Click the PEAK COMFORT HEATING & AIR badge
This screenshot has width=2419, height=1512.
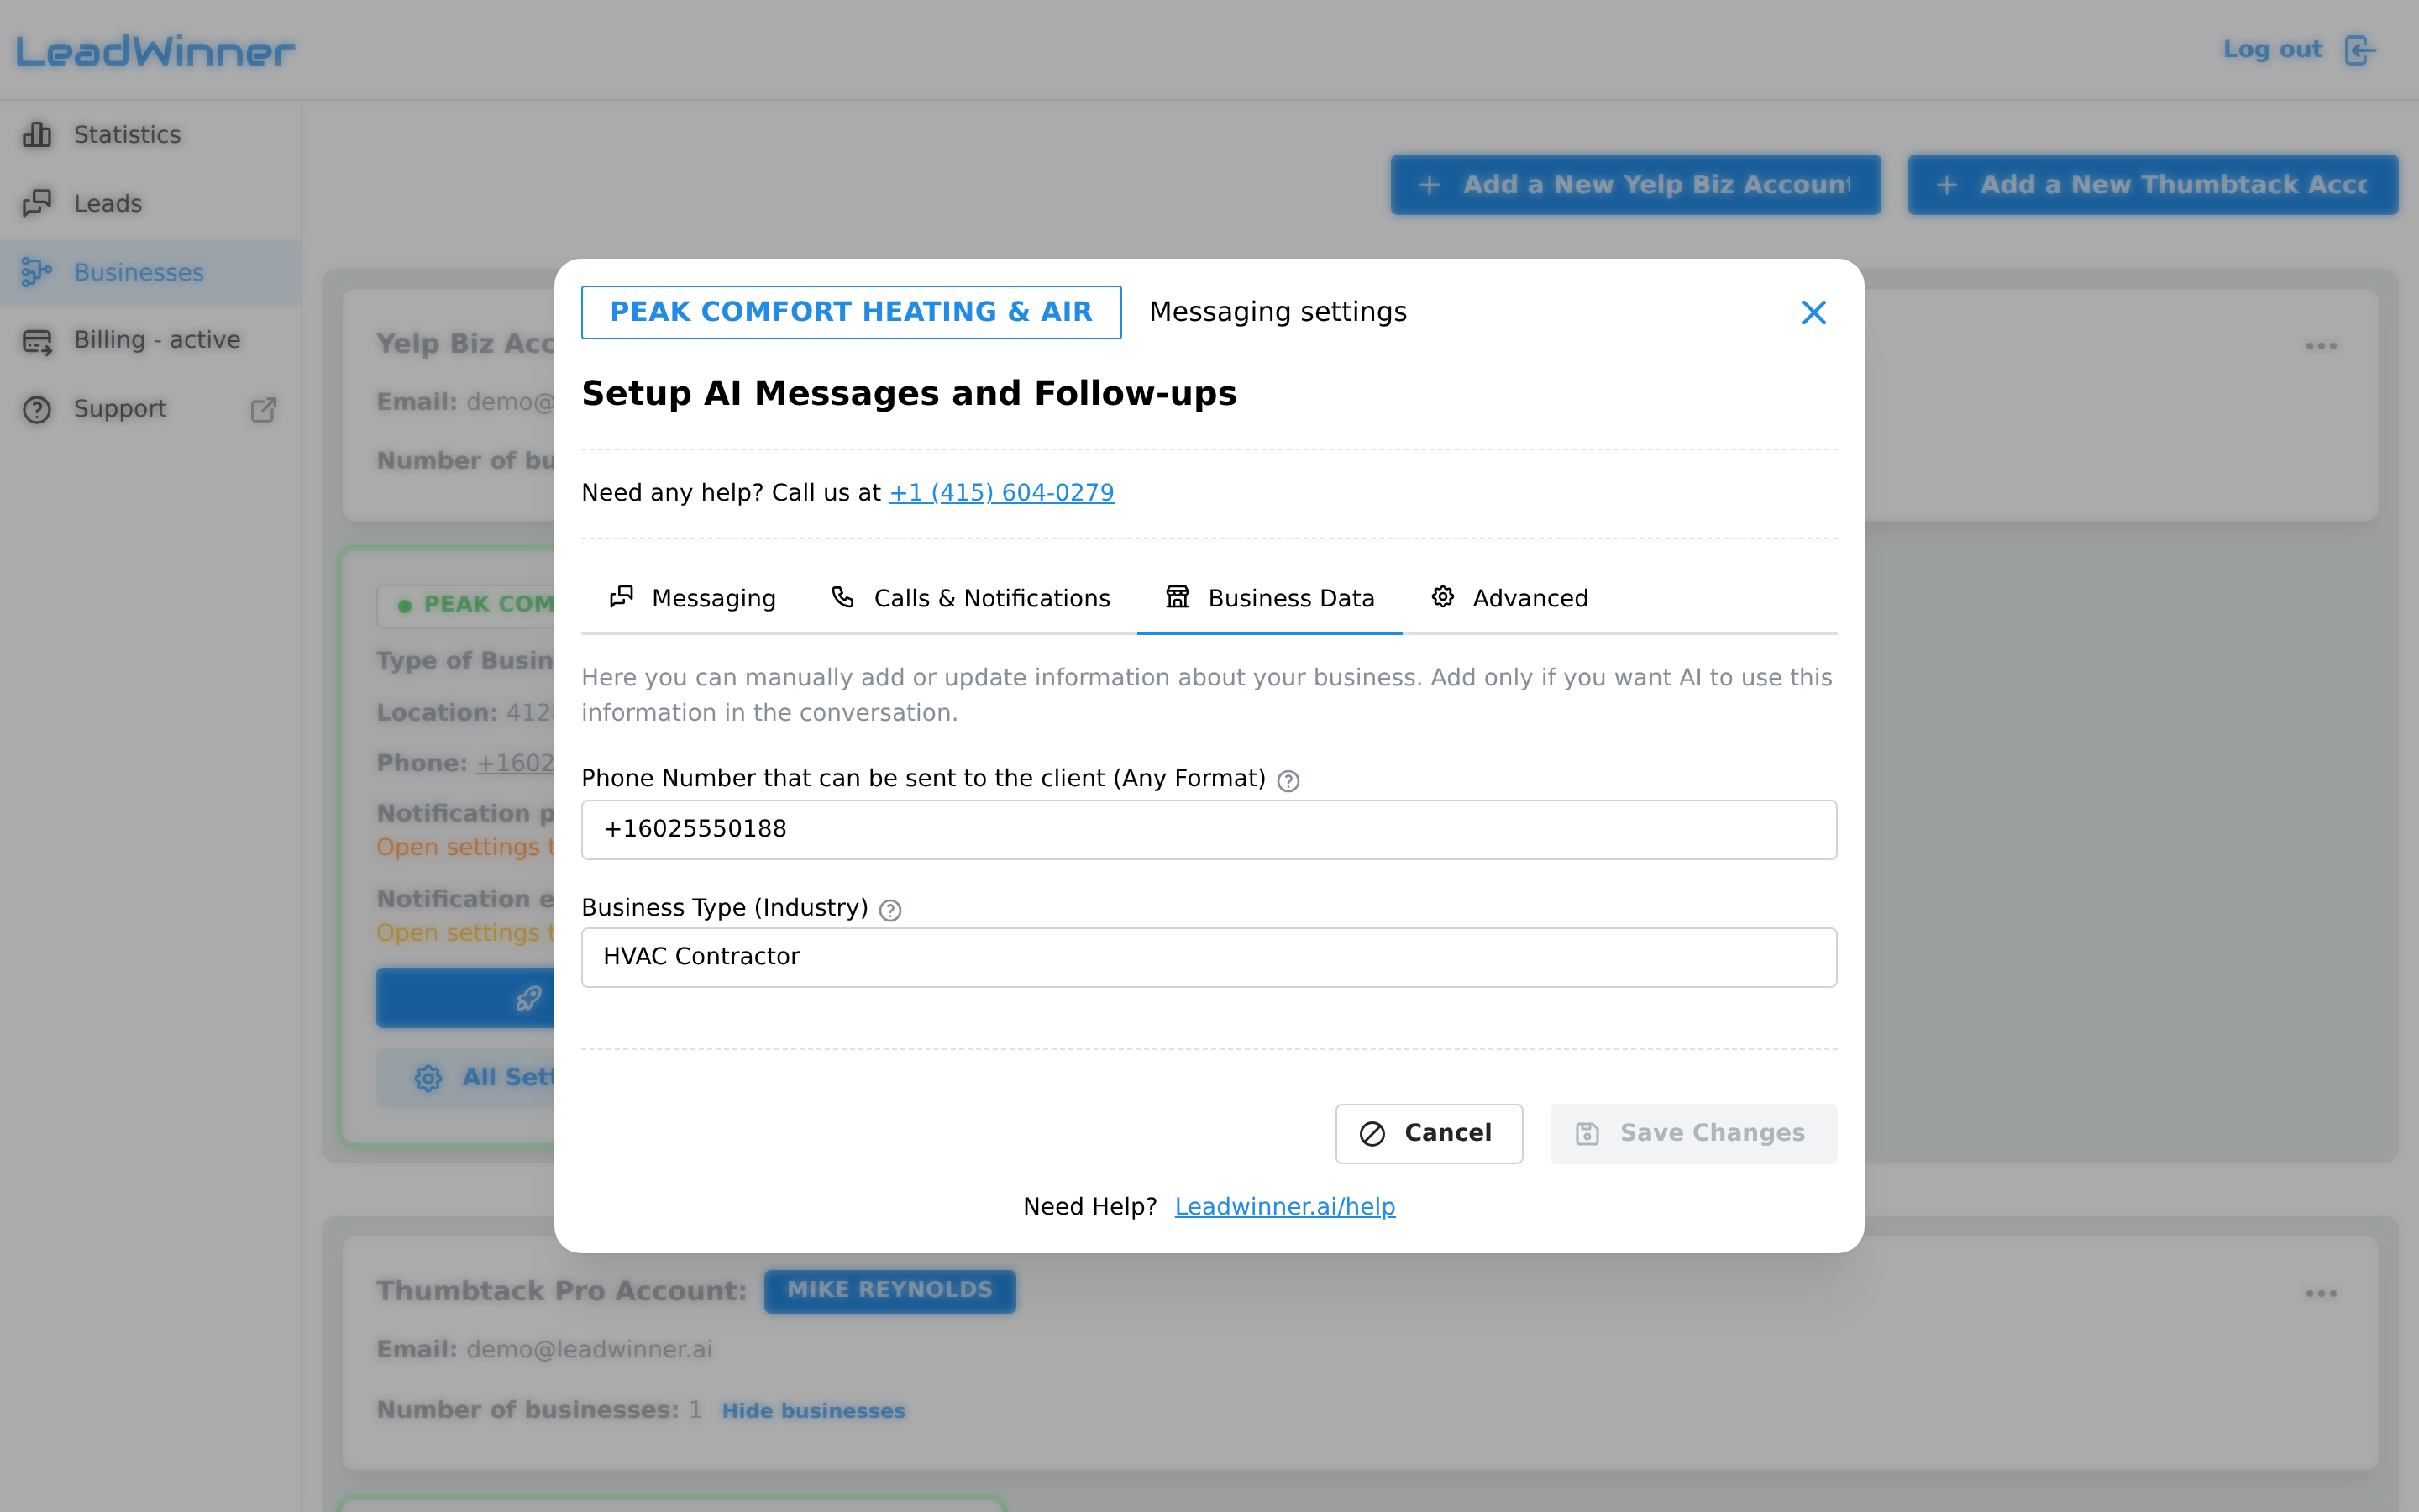pyautogui.click(x=852, y=312)
